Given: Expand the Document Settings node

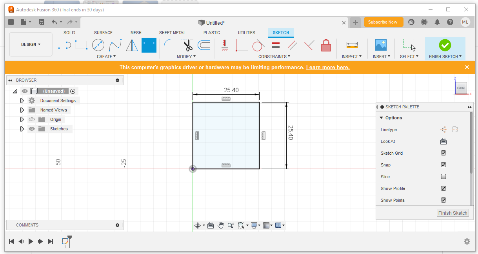Looking at the screenshot, I should 22,101.
